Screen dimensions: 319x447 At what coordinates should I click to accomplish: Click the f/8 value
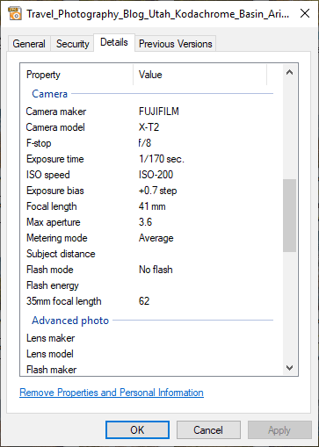[x=145, y=143]
